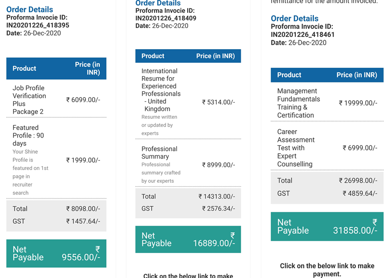The width and height of the screenshot is (391, 278).
Task: Click the Net Payable 31858.00 box
Action: click(x=327, y=226)
